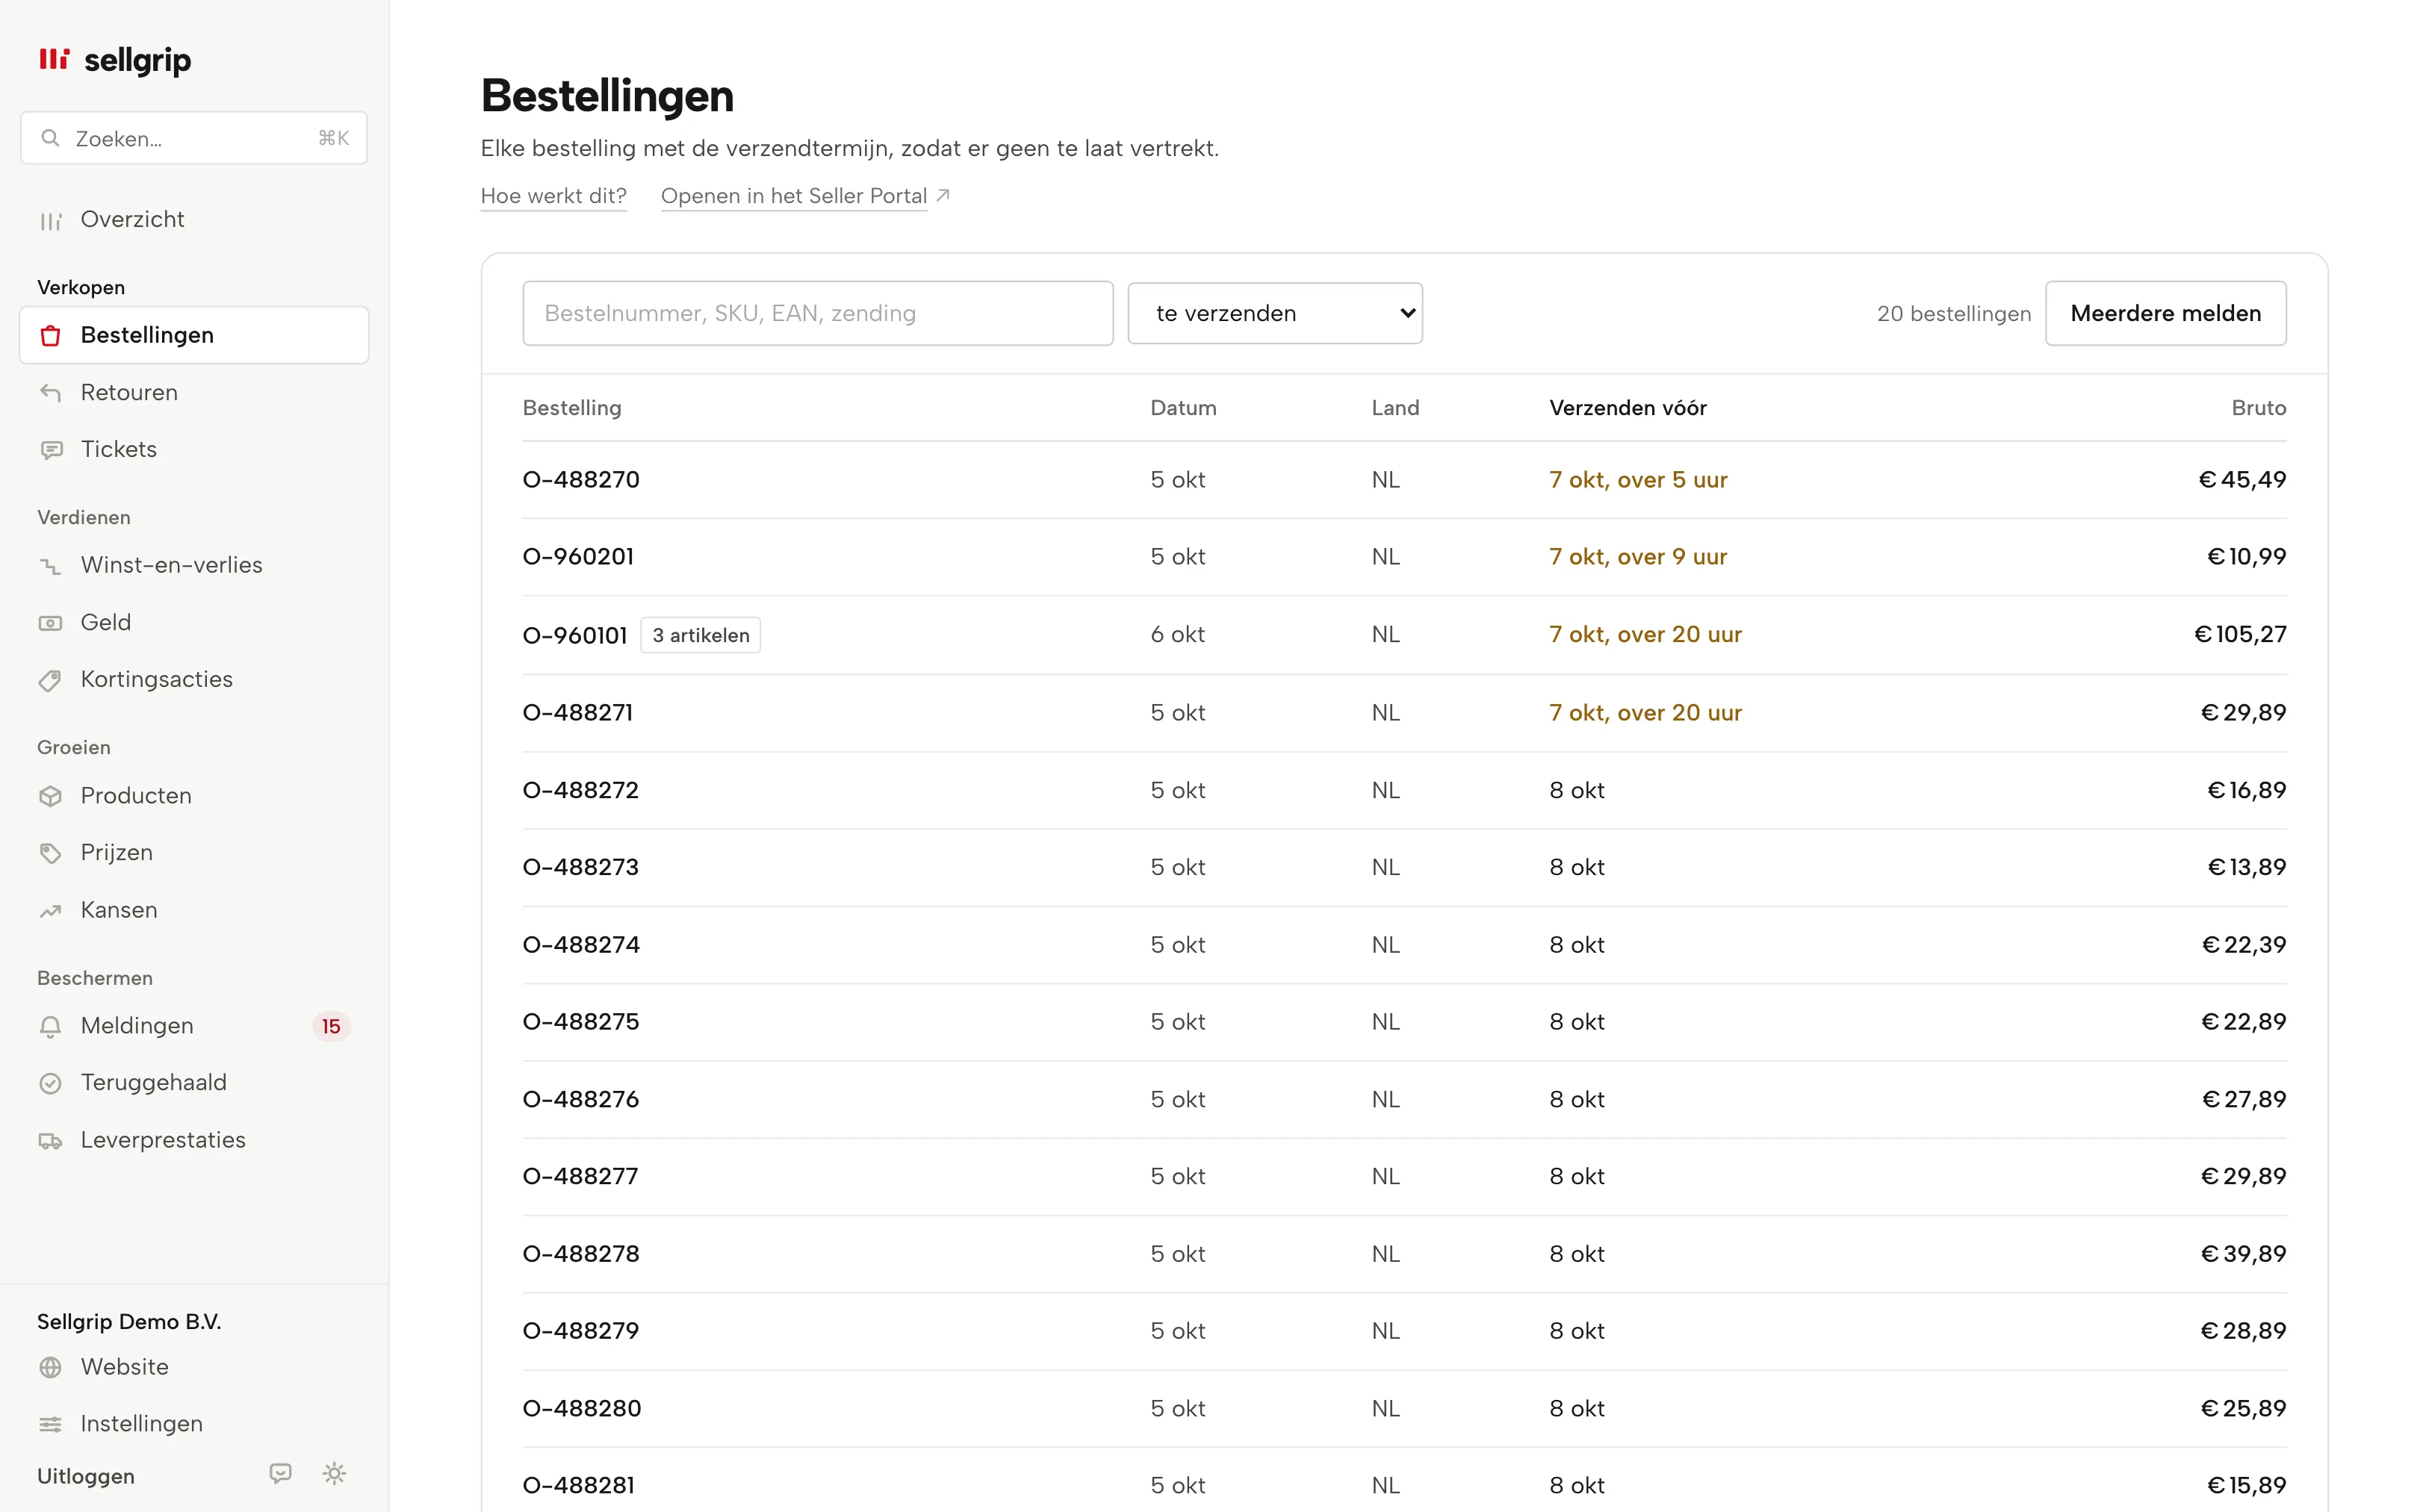The image size is (2420, 1512).
Task: Click the Meldingen 15 notification badge
Action: tap(331, 1026)
